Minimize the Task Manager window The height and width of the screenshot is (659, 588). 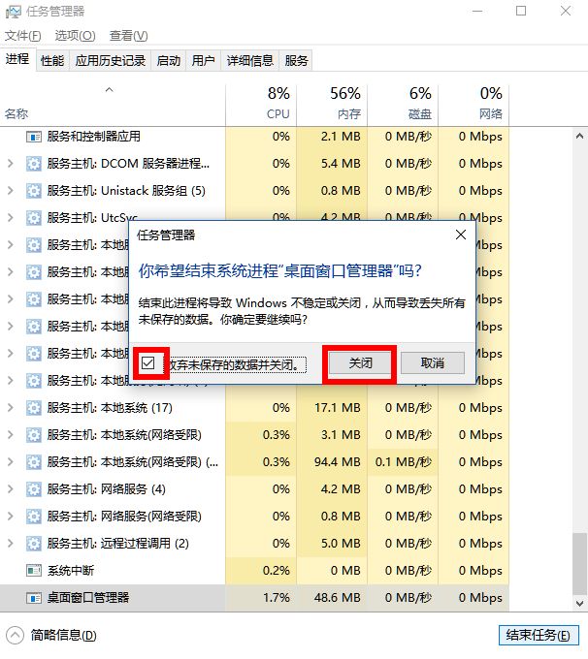(477, 11)
